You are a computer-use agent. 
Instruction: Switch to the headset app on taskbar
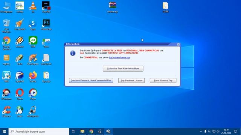[x=100, y=132]
